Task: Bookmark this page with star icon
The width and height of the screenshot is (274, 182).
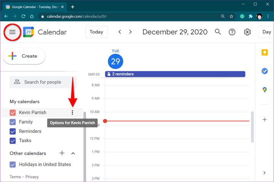Action: tap(231, 16)
